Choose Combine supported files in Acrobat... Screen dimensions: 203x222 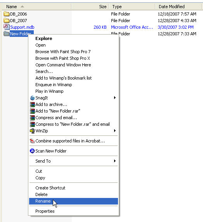[74, 141]
